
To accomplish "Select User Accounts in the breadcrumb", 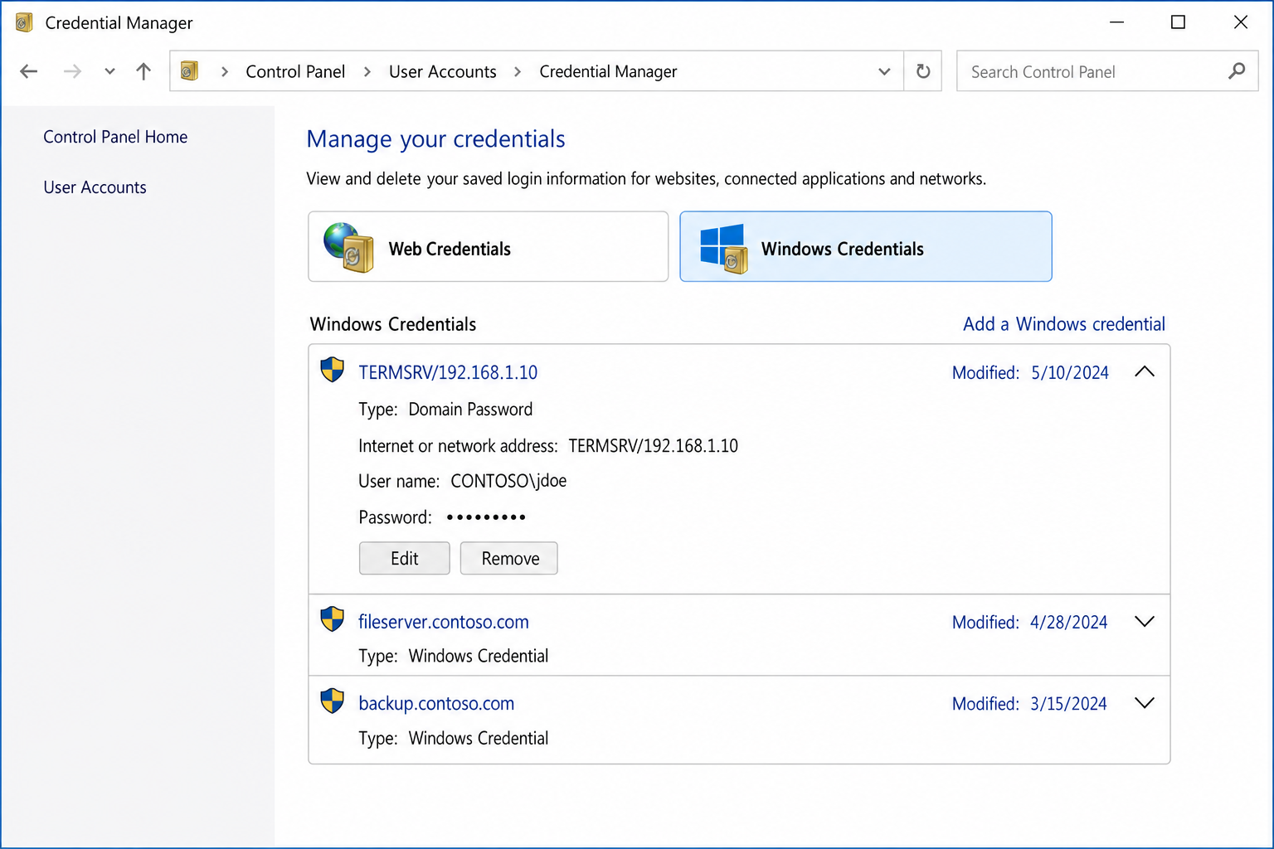I will 443,71.
